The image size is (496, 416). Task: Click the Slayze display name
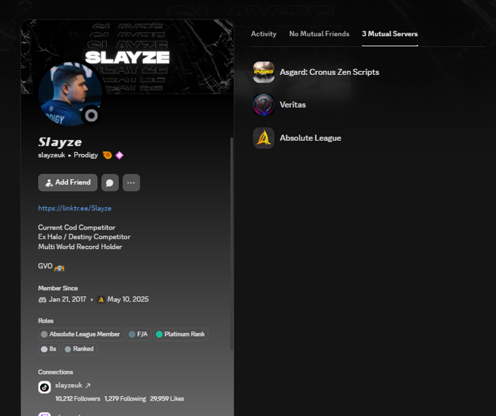(60, 142)
